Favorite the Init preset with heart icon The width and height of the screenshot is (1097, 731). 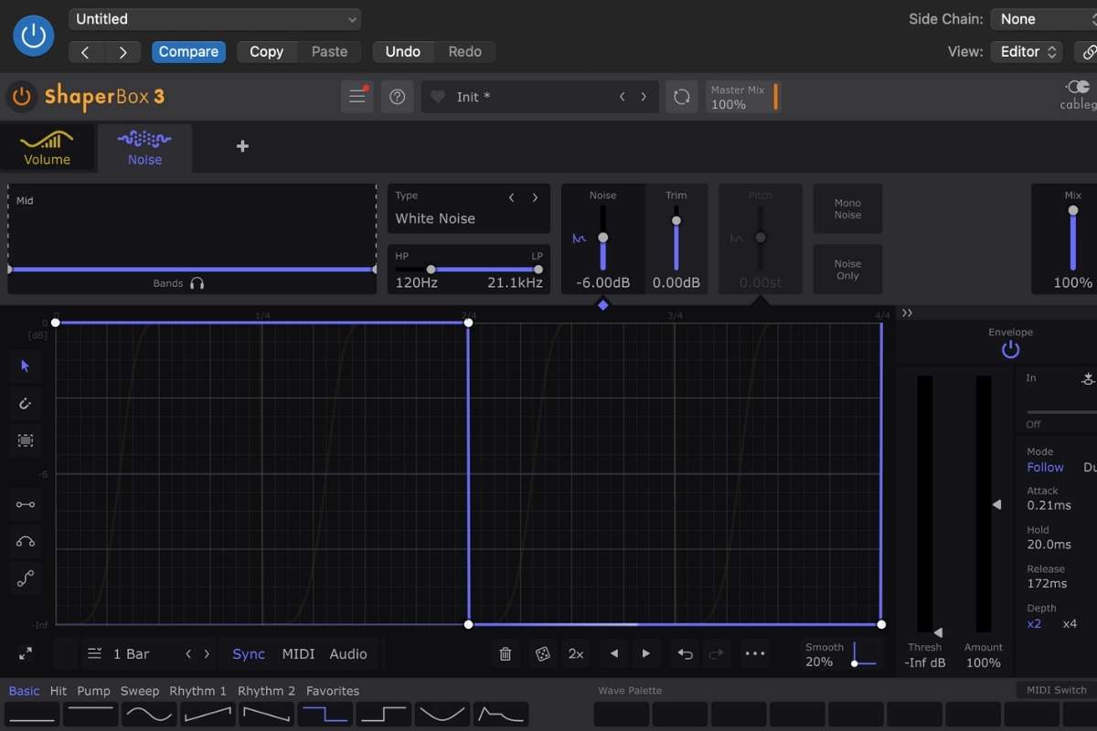click(437, 97)
